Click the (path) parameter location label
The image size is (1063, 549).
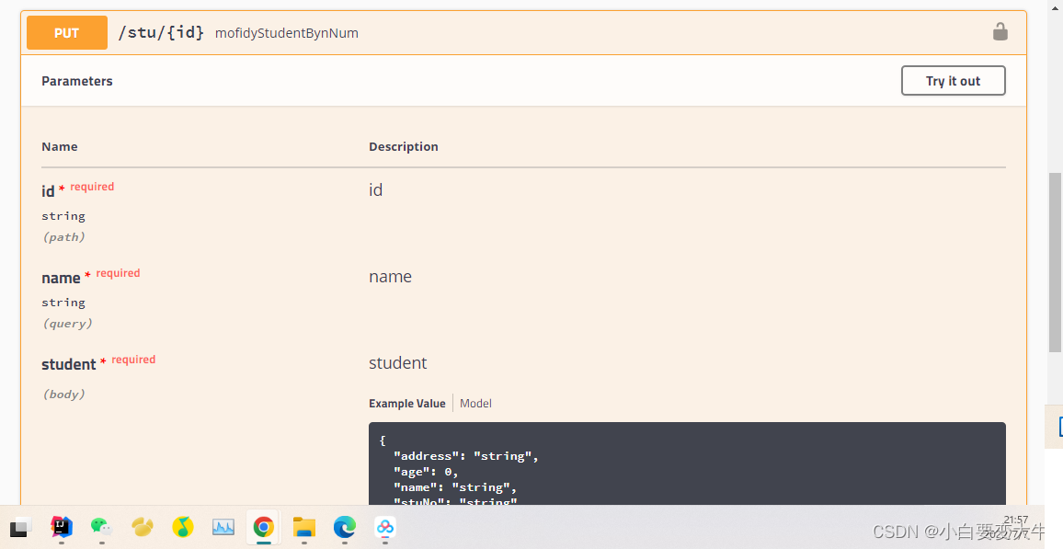[63, 237]
